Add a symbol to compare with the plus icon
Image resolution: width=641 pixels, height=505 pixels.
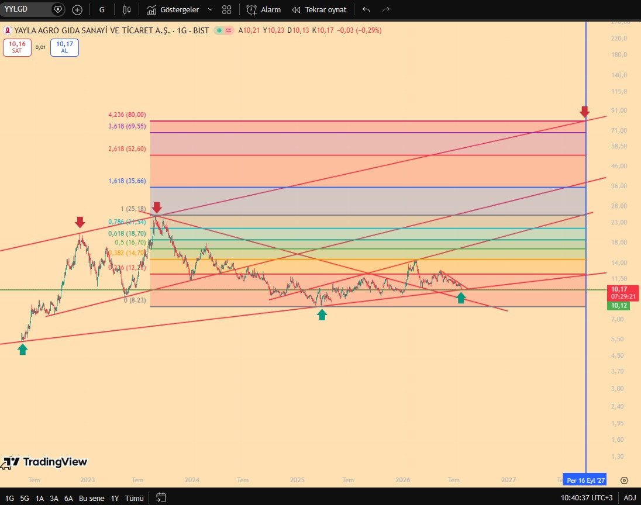77,10
